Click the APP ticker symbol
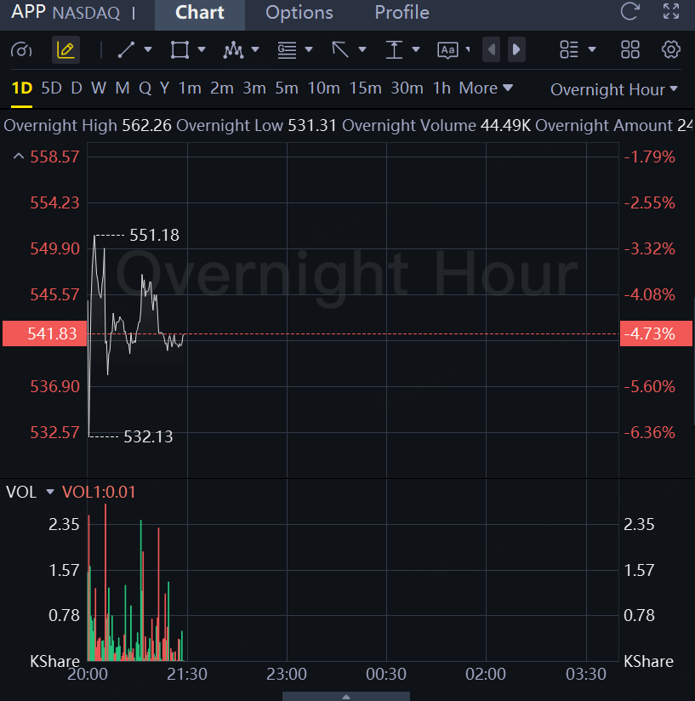 click(28, 12)
